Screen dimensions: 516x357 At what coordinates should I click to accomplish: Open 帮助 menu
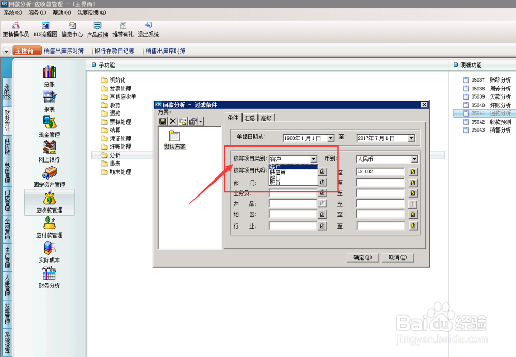(x=61, y=13)
